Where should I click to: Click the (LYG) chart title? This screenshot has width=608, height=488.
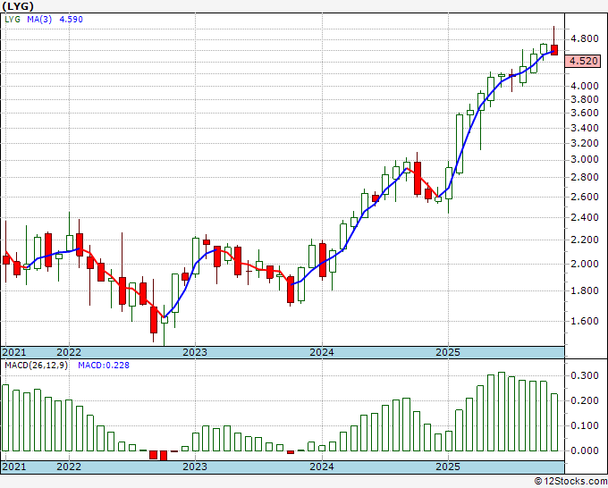coord(18,6)
